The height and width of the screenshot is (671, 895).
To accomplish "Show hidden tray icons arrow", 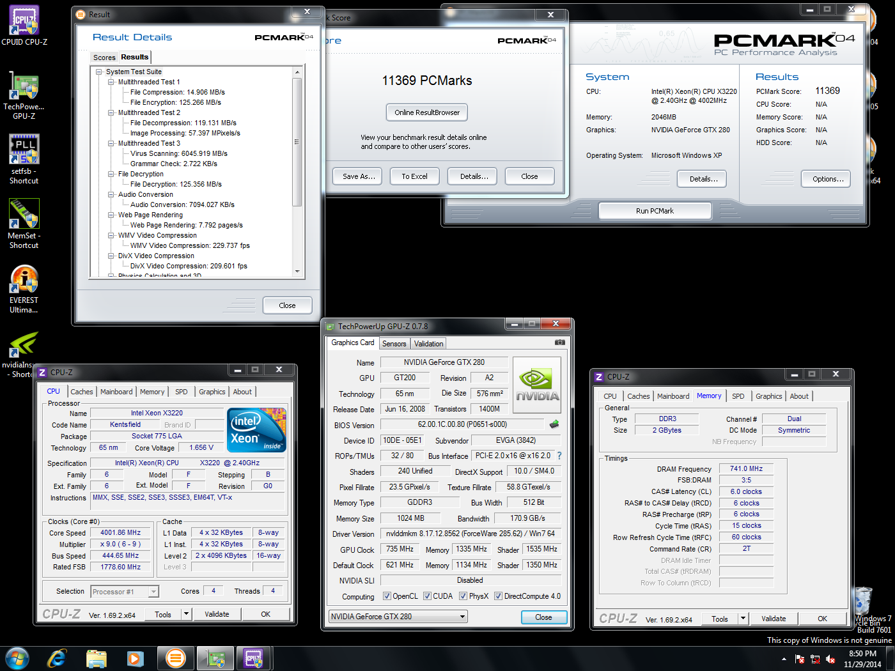I will coord(784,659).
